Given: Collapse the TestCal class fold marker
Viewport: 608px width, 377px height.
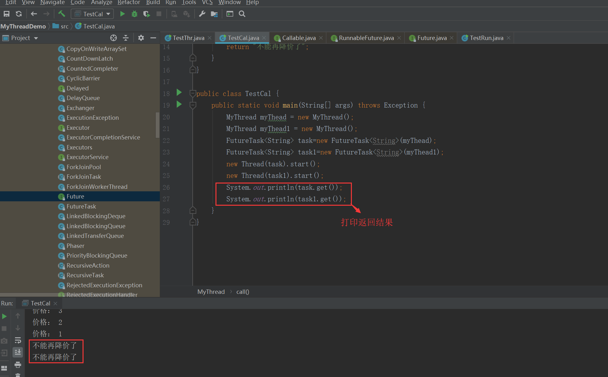Looking at the screenshot, I should [193, 93].
